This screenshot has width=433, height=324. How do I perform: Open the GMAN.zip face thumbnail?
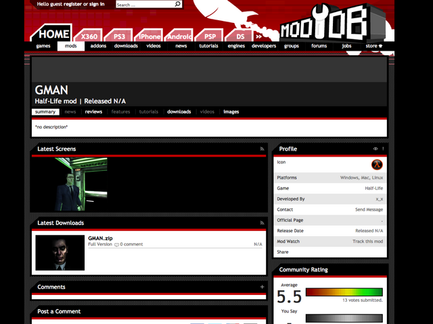pos(60,252)
